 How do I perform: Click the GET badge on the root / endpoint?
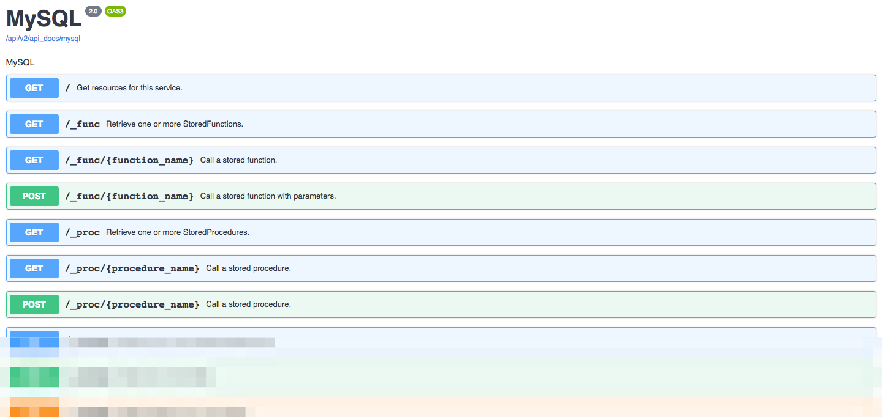tap(34, 87)
